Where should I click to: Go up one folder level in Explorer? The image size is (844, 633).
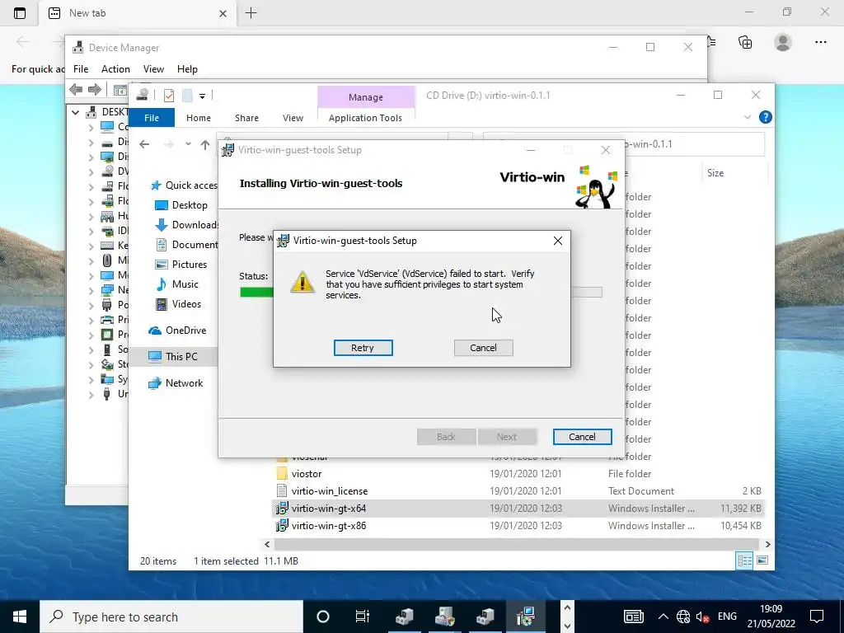[x=205, y=143]
